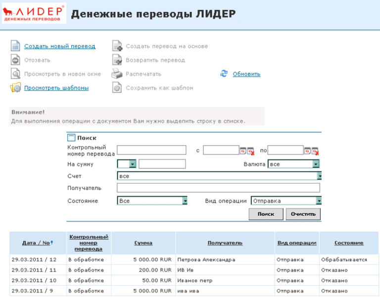Focus the Получатель input field
Screen dimensions: 380x298
pos(218,188)
